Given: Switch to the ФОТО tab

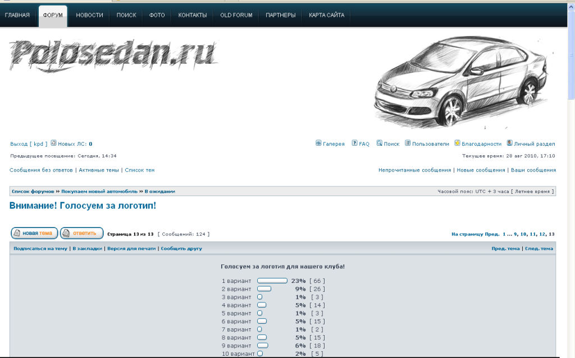Looking at the screenshot, I should [157, 15].
